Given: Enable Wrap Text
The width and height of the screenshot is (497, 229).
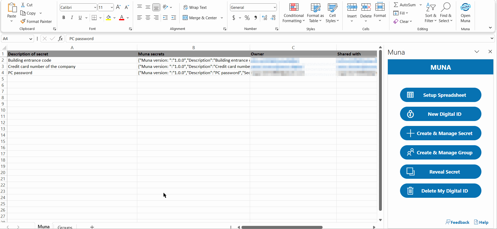Looking at the screenshot, I should tap(195, 7).
